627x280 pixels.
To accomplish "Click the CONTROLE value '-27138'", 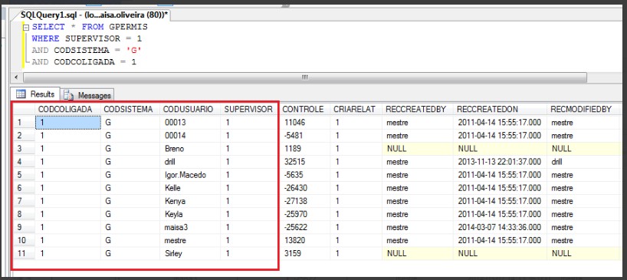I will click(305, 201).
